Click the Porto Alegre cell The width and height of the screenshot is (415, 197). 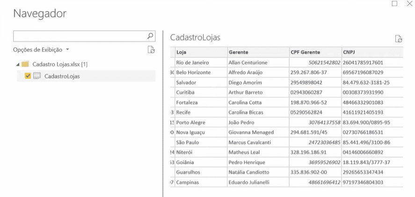[201, 122]
